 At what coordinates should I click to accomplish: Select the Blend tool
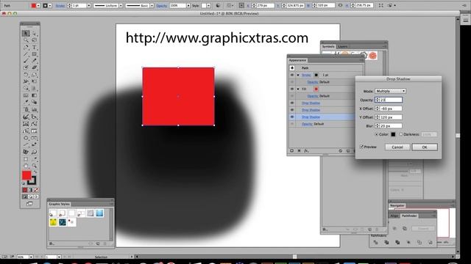point(35,103)
